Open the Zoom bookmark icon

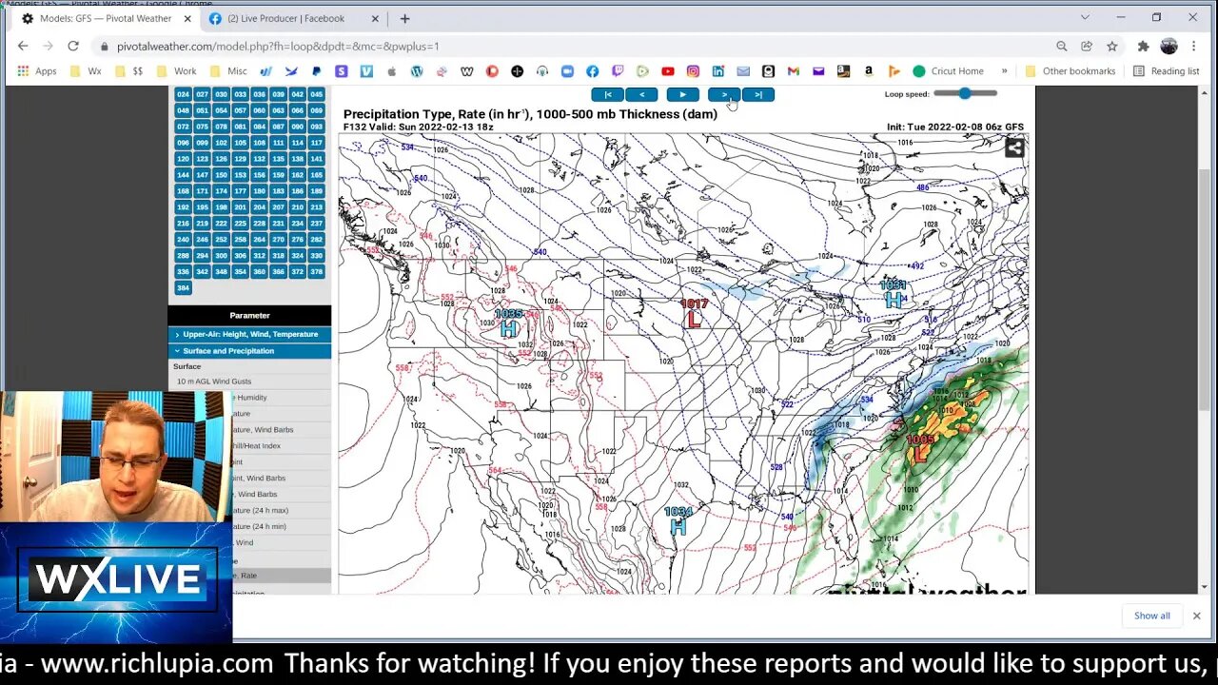[567, 71]
